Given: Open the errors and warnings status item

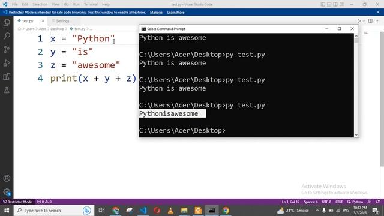Looking at the screenshot, I should (x=44, y=202).
